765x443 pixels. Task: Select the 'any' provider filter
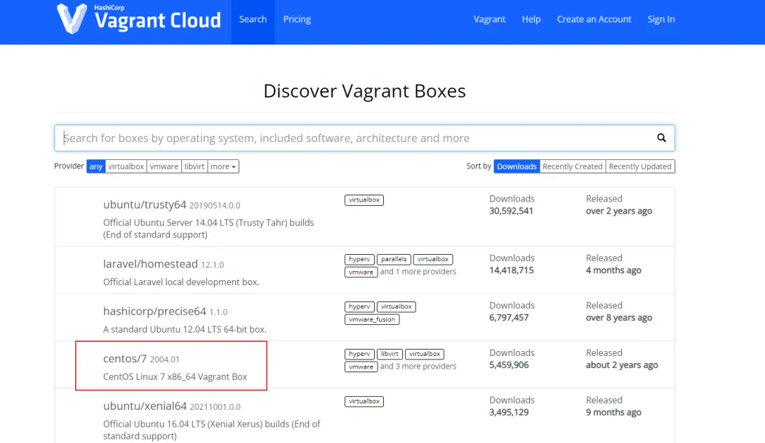pos(96,166)
